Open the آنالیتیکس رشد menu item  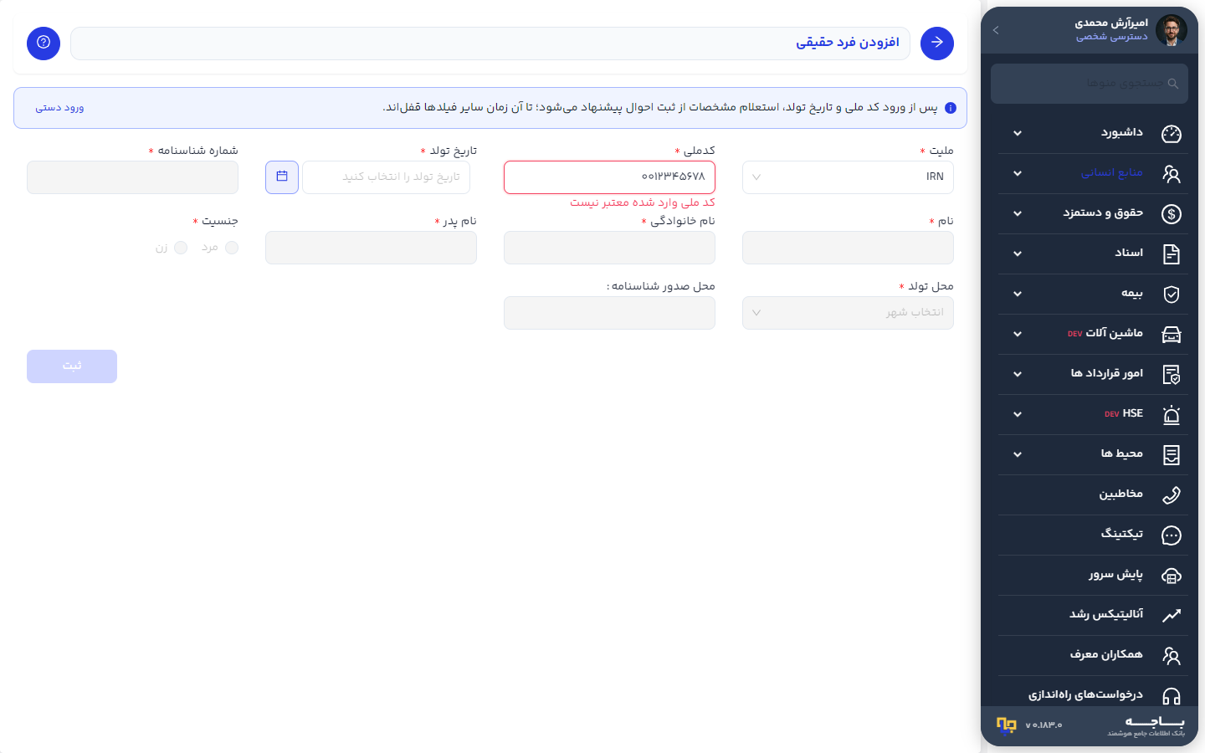pos(1093,616)
